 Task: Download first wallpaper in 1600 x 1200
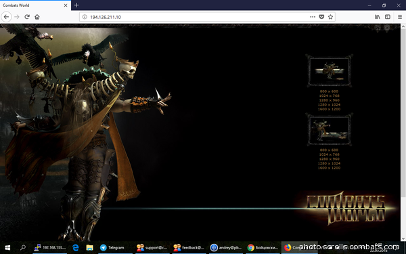pos(329,109)
